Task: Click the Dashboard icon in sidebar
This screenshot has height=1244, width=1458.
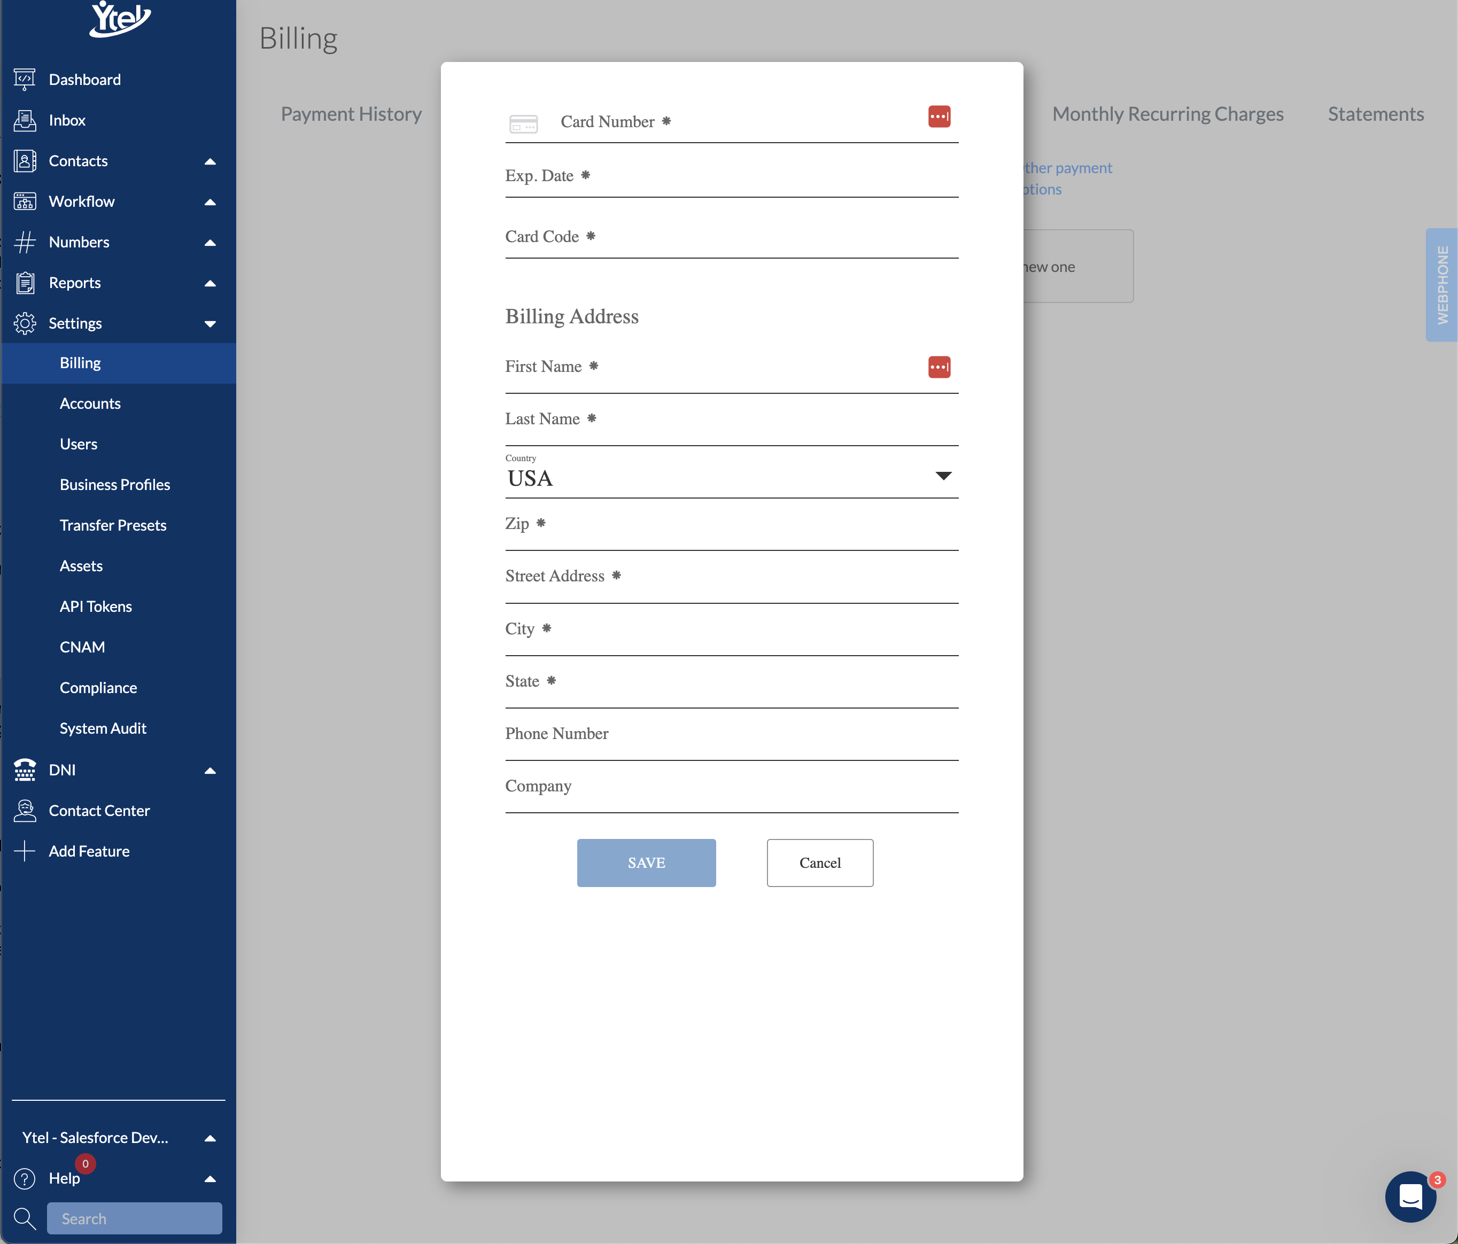Action: click(x=25, y=80)
